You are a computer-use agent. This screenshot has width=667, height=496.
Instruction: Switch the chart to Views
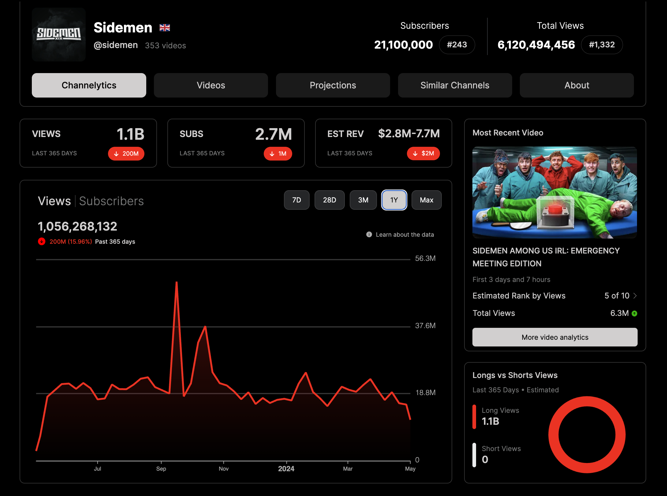click(x=54, y=201)
